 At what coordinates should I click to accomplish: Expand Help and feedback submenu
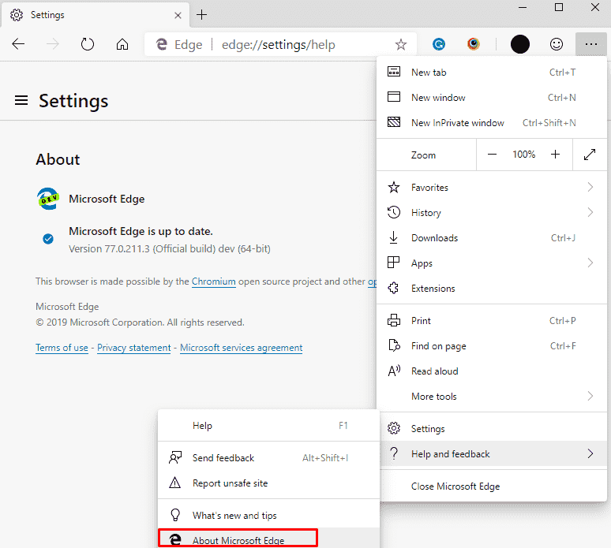(492, 454)
